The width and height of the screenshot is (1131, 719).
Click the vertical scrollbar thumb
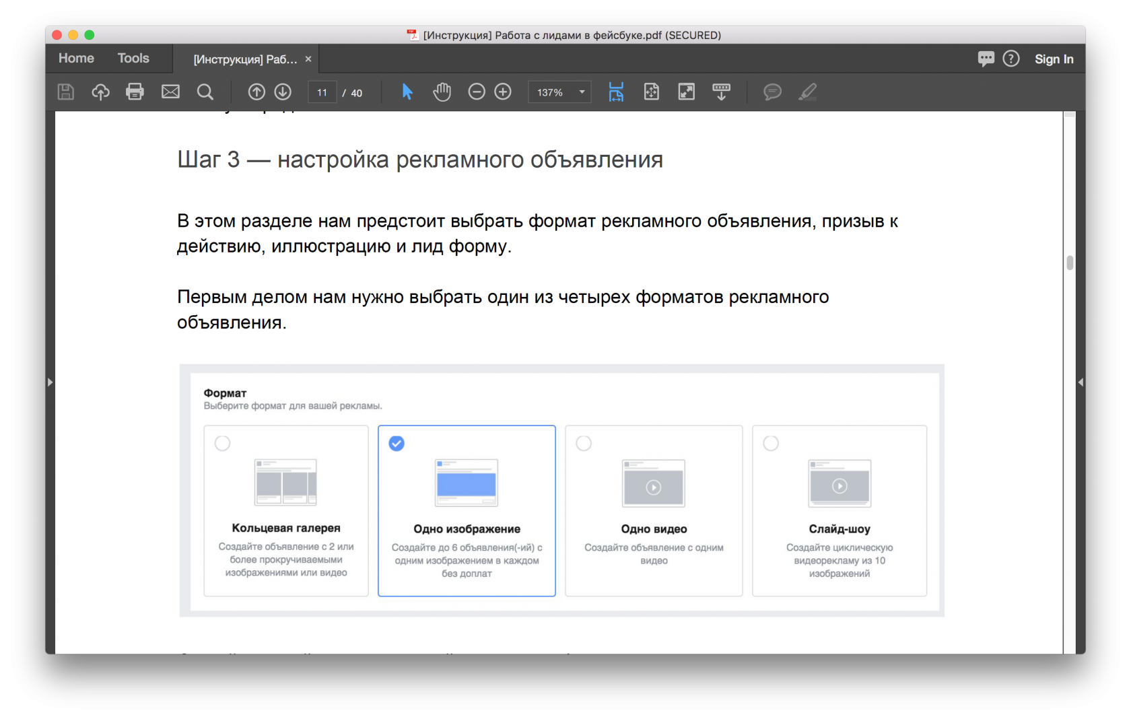click(x=1070, y=263)
